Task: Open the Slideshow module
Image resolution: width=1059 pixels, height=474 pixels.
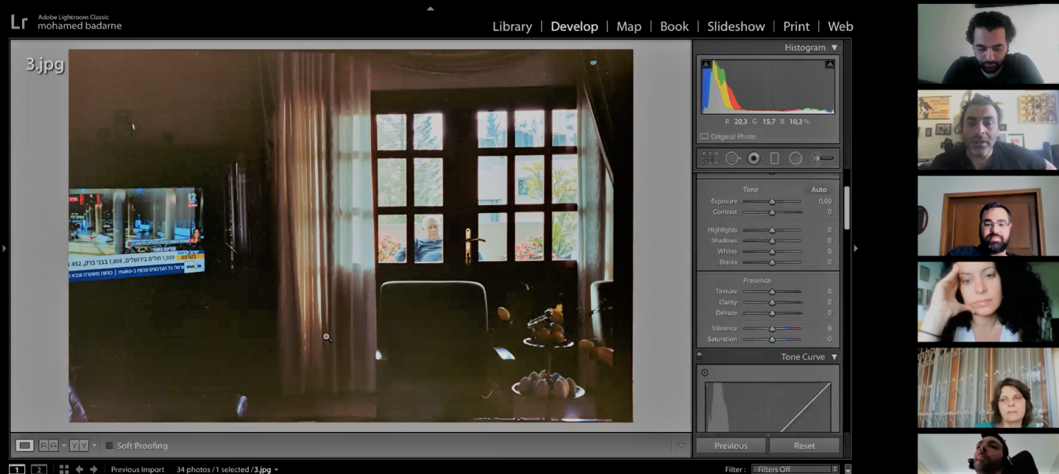Action: point(736,26)
